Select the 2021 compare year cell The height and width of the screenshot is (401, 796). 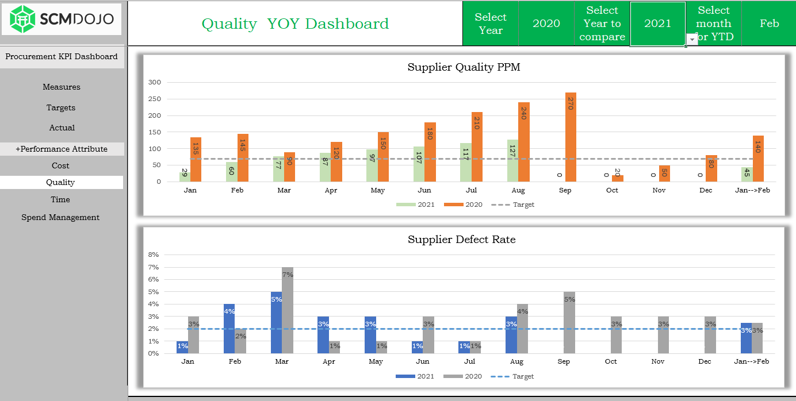tap(658, 24)
